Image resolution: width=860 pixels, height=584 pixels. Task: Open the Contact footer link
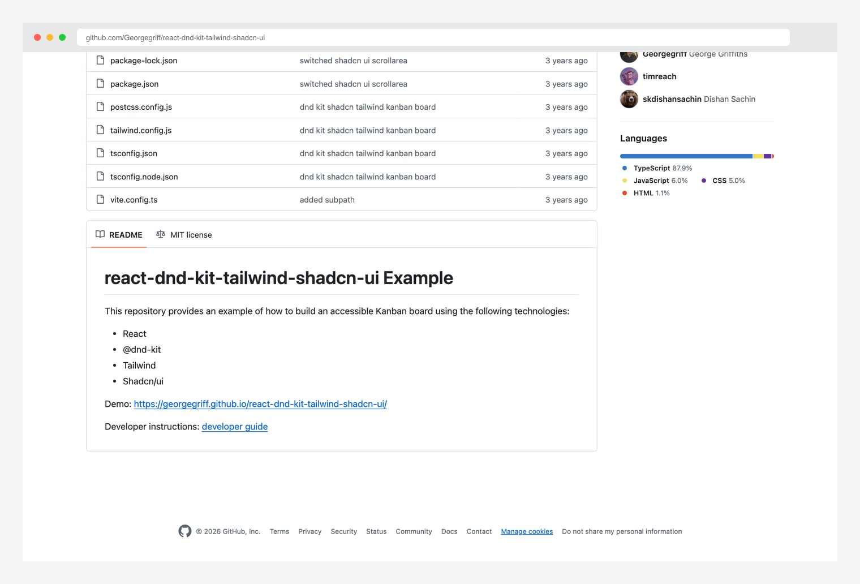click(479, 531)
